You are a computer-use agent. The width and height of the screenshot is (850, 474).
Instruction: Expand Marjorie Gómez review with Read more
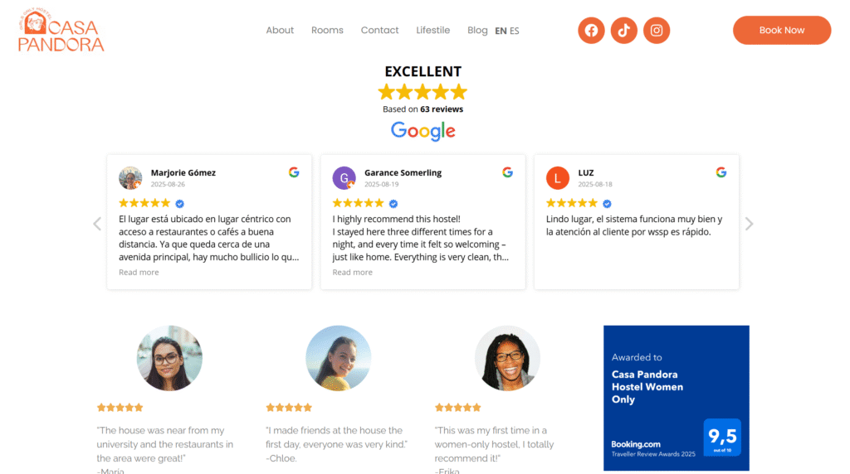coord(139,273)
